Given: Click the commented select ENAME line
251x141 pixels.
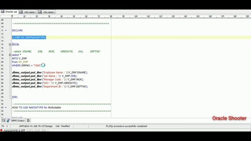Looking at the screenshot, I should tap(56, 51).
